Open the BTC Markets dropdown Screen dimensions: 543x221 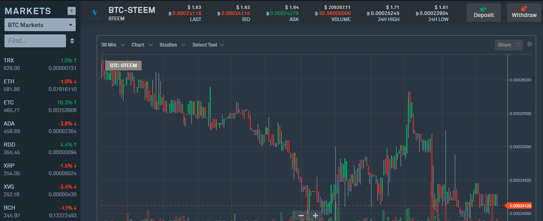pyautogui.click(x=40, y=25)
